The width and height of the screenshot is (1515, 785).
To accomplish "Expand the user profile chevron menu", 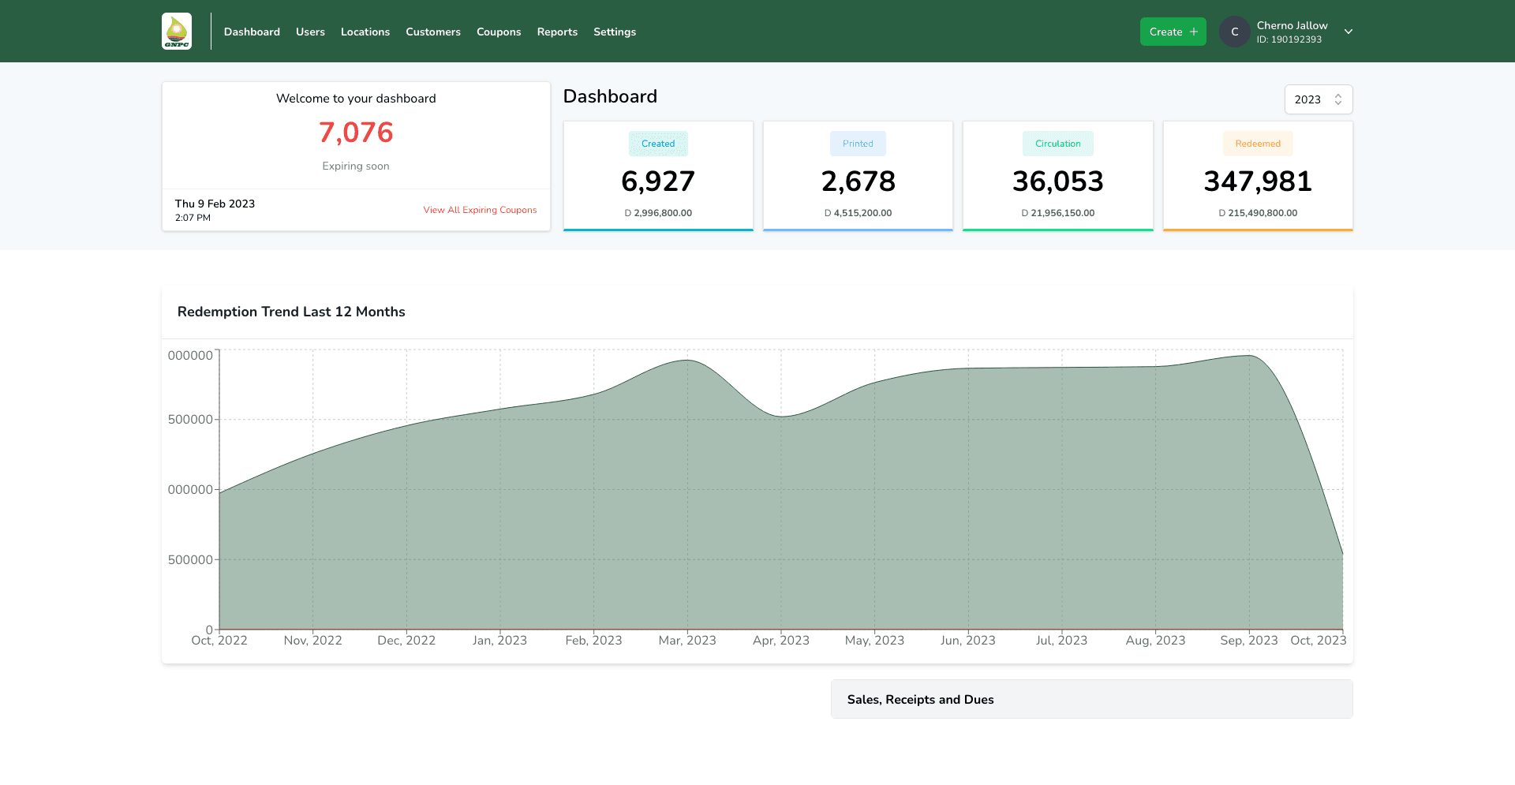I will (x=1349, y=32).
